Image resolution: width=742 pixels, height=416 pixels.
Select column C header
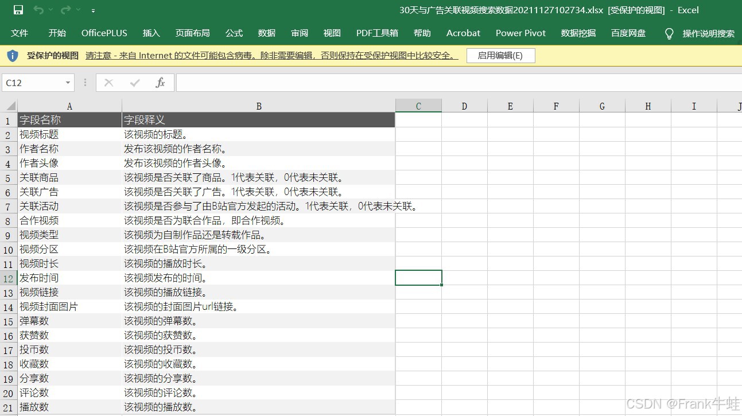pyautogui.click(x=418, y=106)
